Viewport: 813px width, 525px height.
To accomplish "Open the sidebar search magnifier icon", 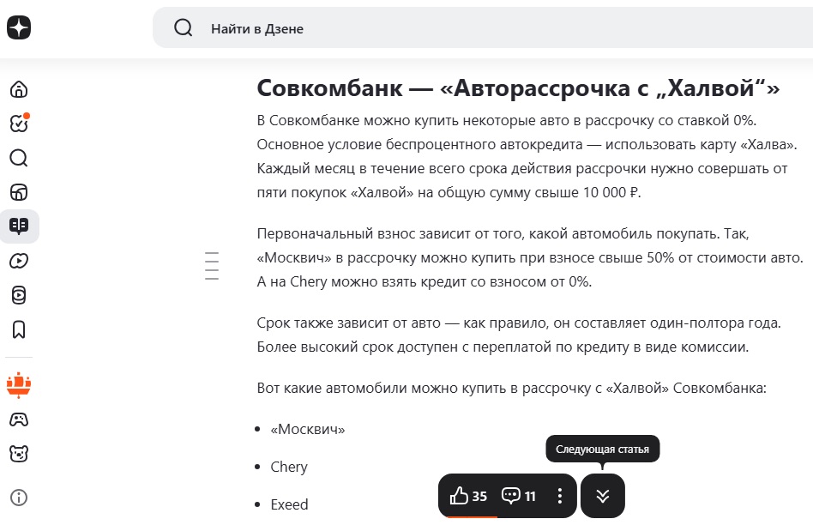I will tap(19, 158).
